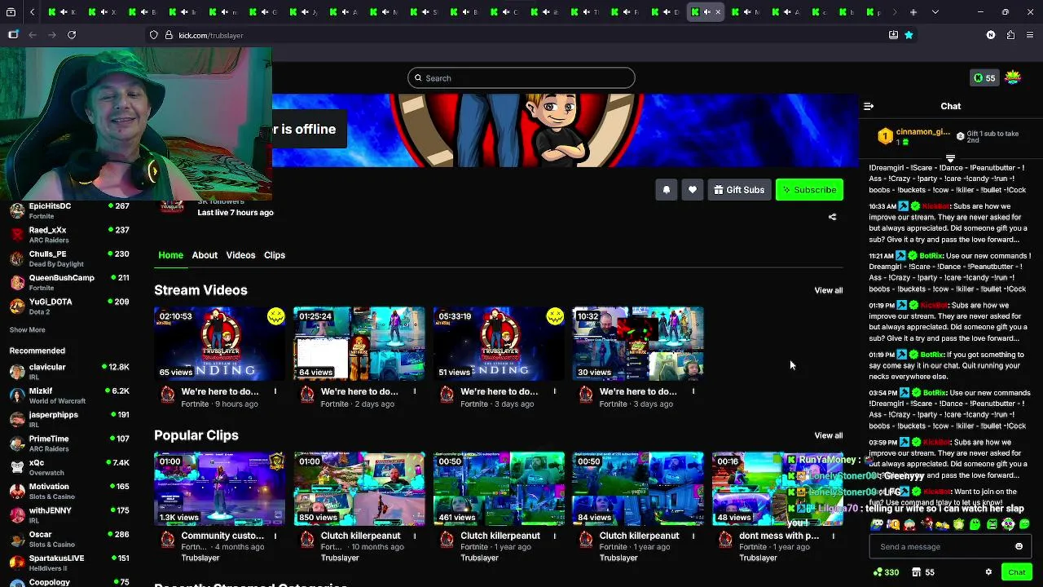
Task: View all Stream Videos
Action: click(828, 290)
